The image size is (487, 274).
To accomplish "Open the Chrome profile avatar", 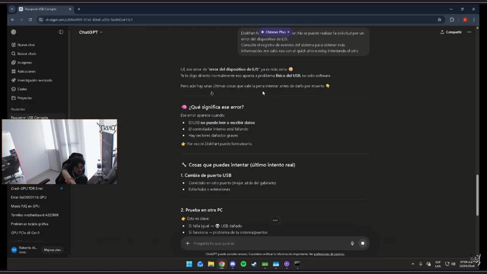I will [465, 20].
